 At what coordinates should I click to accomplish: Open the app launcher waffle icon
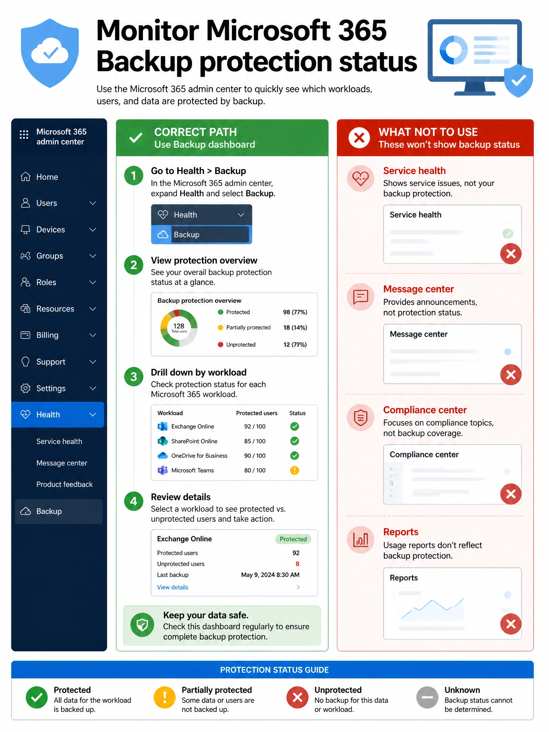[x=24, y=134]
